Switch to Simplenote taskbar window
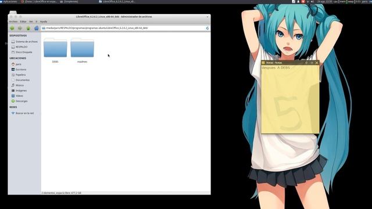 pyautogui.click(x=69, y=1)
